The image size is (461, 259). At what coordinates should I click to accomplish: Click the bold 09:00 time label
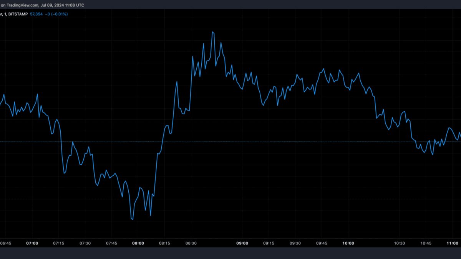coord(242,243)
